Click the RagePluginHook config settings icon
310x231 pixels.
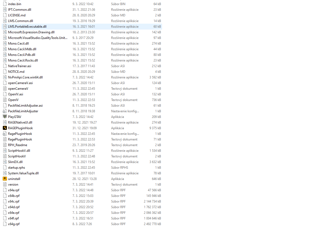click(x=5, y=134)
